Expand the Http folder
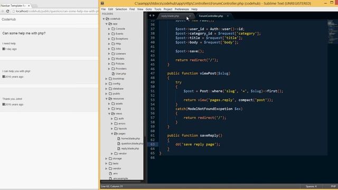Image resolution: width=338 pixels, height=190 pixels. pos(109,44)
